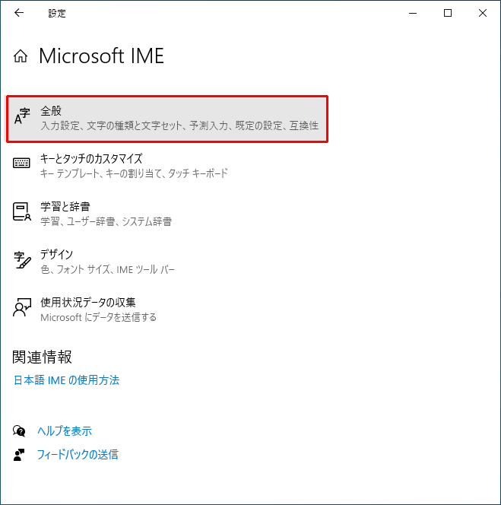Open キーとタッチのカスタマイズ settings
The image size is (501, 505).
coord(91,159)
